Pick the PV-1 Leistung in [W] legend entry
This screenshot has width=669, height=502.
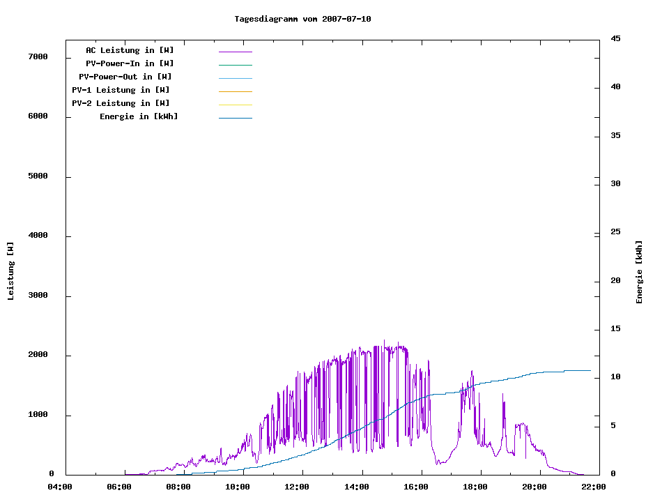(121, 90)
